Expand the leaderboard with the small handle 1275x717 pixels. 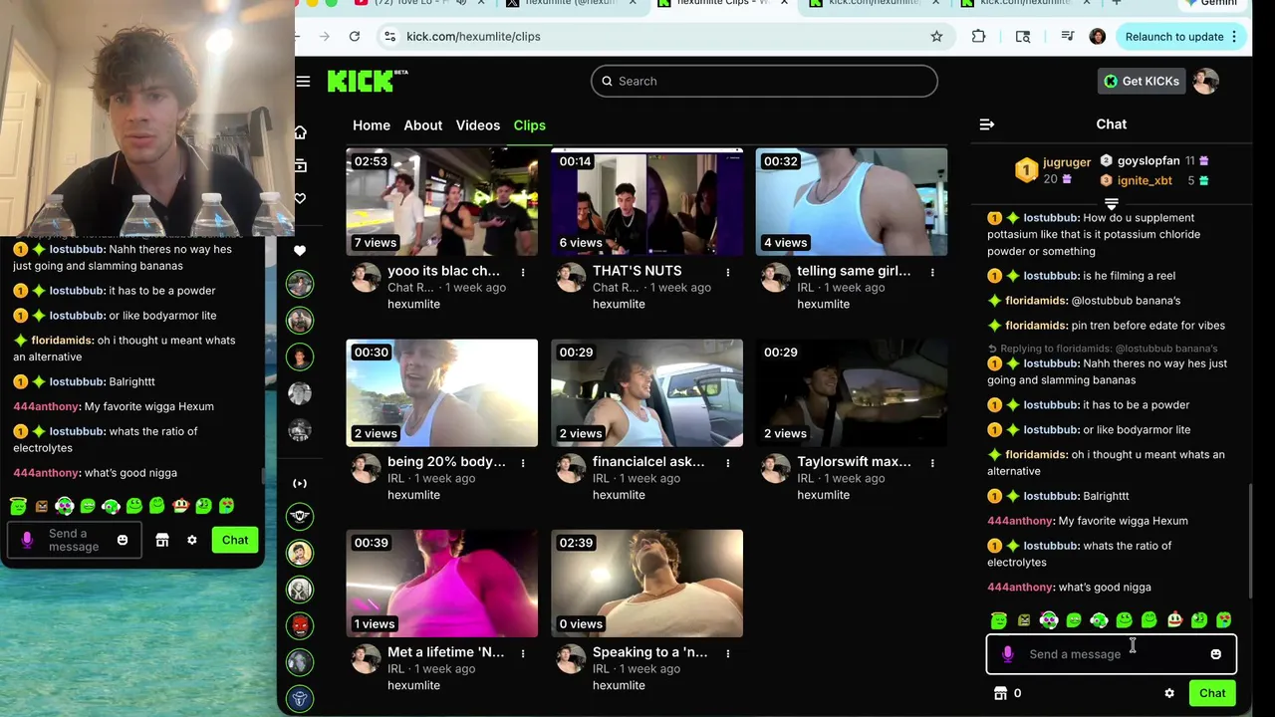(x=1111, y=204)
